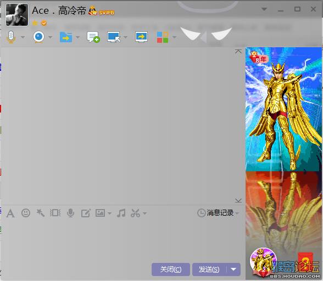The width and height of the screenshot is (323, 281).
Task: Click the send file folder icon
Action: click(x=66, y=37)
